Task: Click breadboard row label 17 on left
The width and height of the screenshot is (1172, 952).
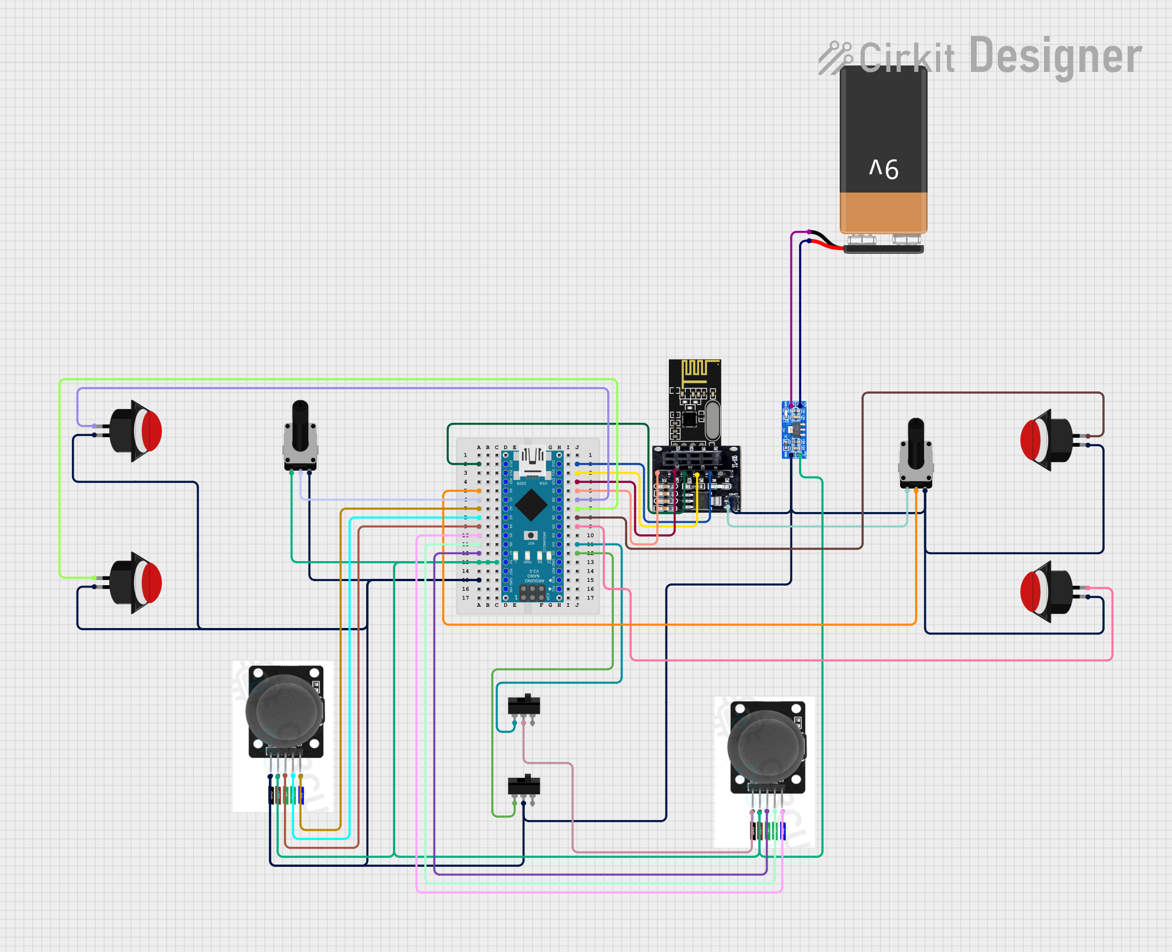Action: [x=465, y=598]
